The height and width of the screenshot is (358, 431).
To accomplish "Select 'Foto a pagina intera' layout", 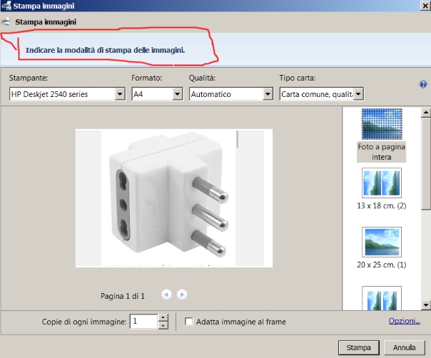I will click(382, 125).
